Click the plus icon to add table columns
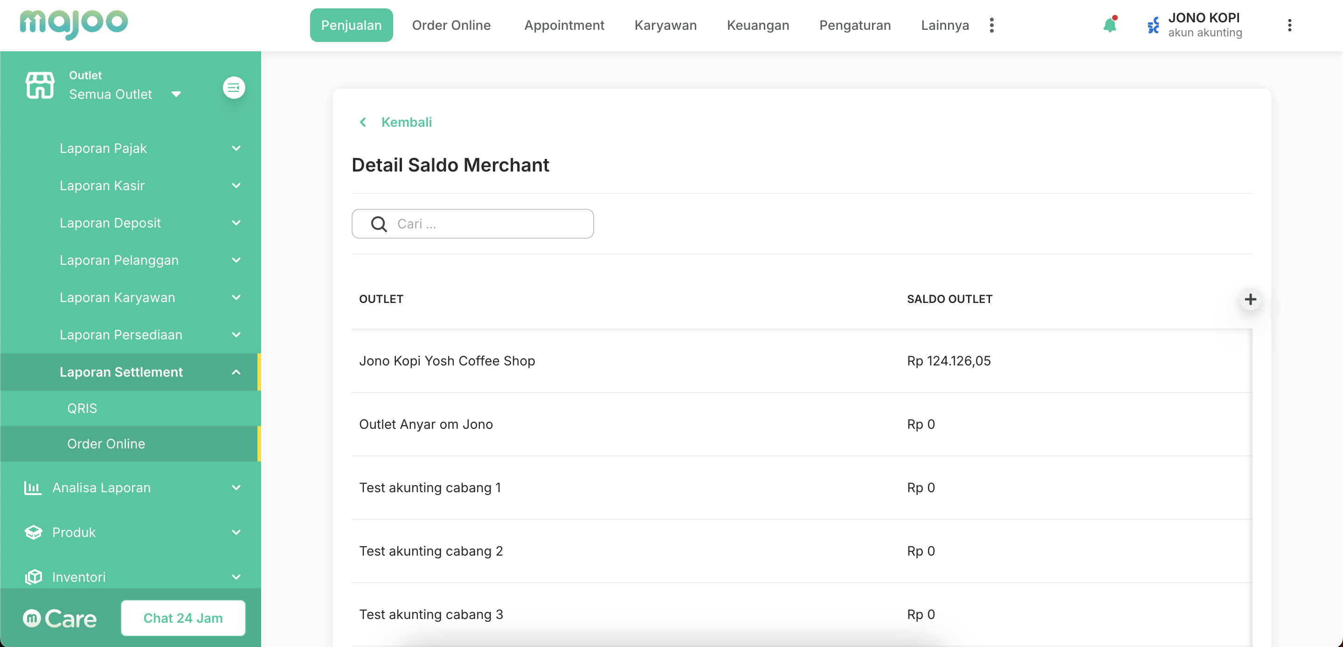The image size is (1343, 647). tap(1250, 299)
